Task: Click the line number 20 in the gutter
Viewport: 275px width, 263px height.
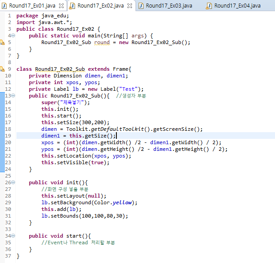Action: click(x=8, y=142)
